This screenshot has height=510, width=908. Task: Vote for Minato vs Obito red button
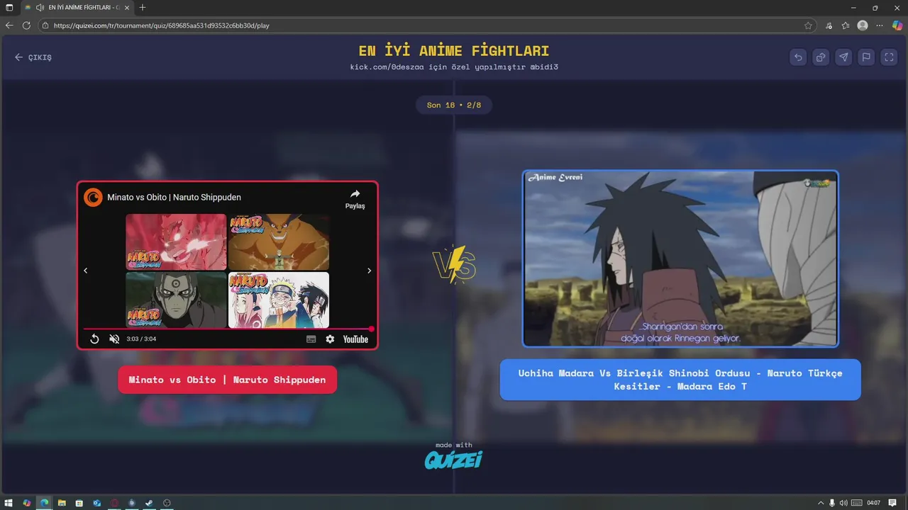(227, 380)
